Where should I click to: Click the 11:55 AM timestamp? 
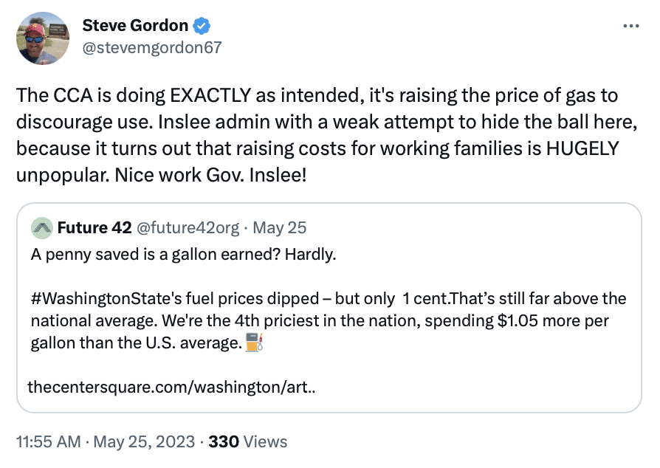click(x=49, y=442)
